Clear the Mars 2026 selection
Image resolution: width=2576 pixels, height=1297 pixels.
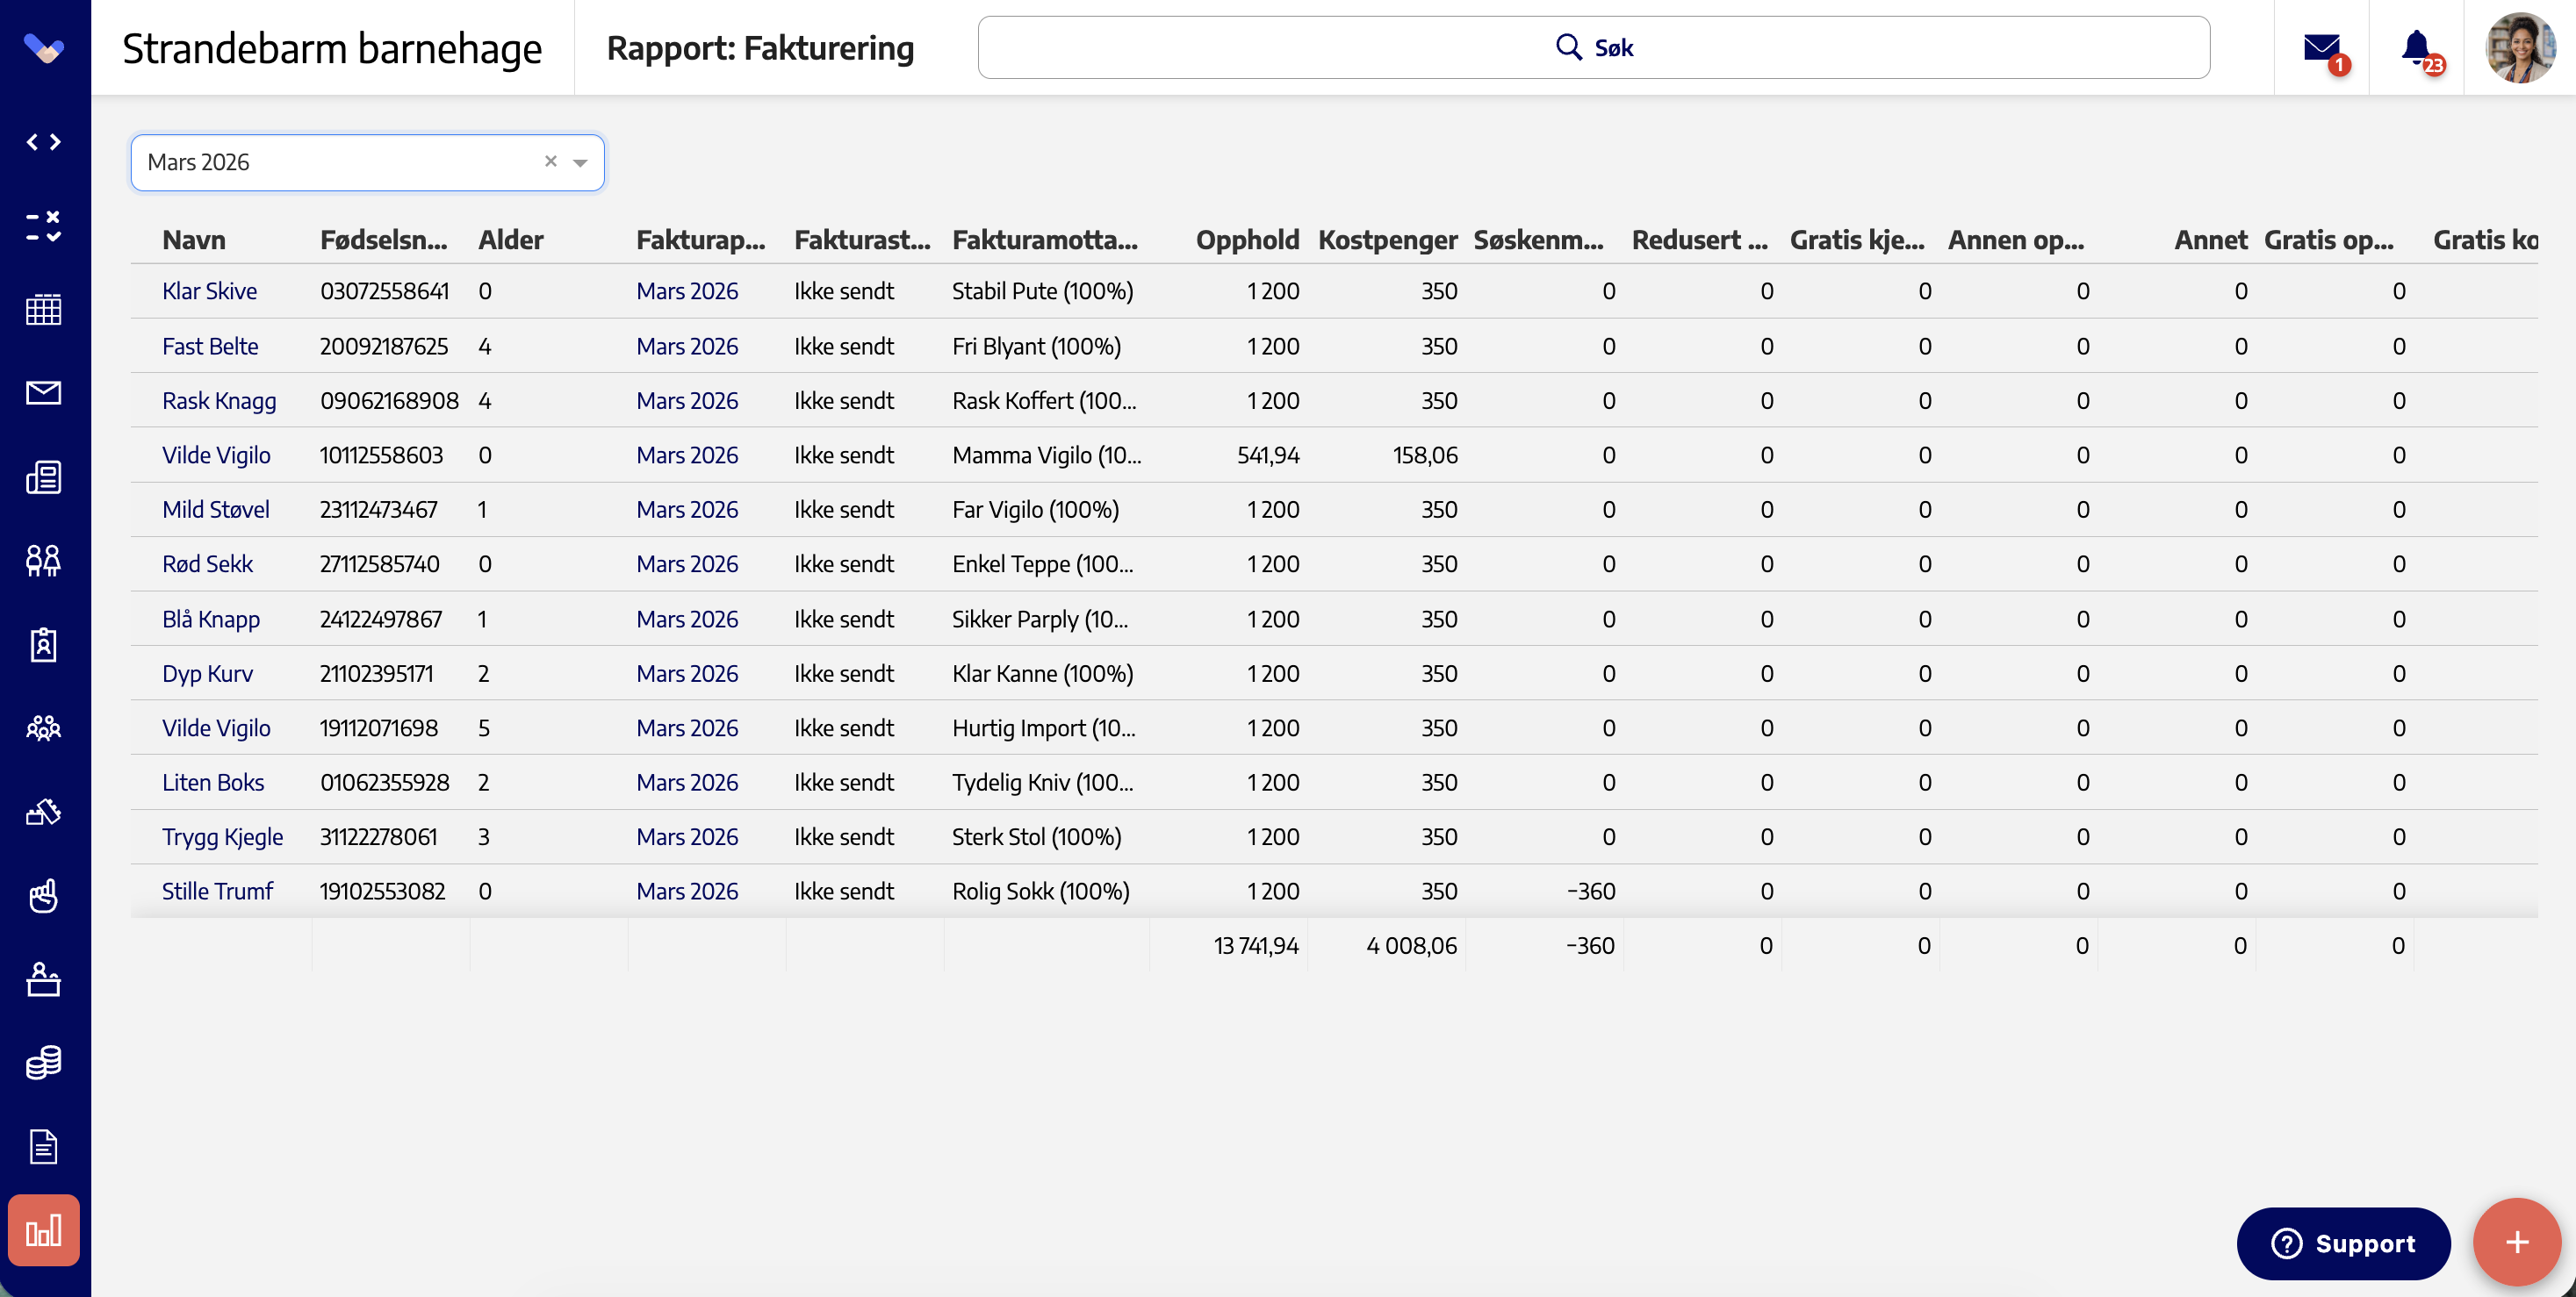(x=550, y=161)
